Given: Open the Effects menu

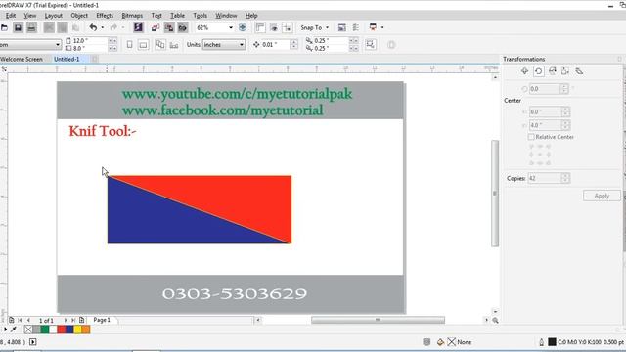Looking at the screenshot, I should [105, 16].
